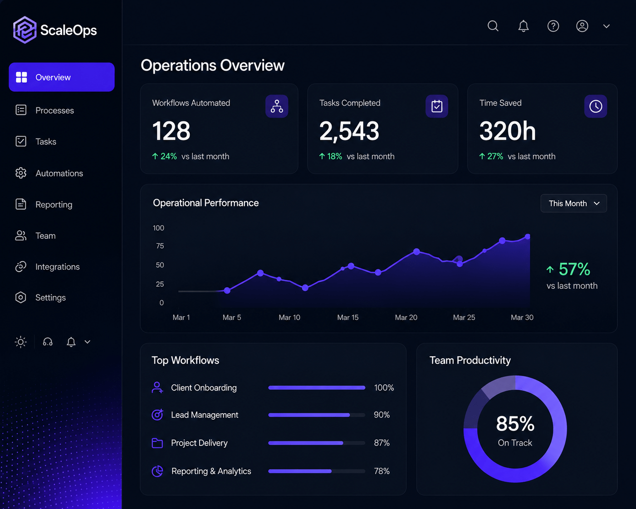Viewport: 636px width, 509px height.
Task: Click the Workflows Automated hierarchy icon
Action: pos(277,106)
